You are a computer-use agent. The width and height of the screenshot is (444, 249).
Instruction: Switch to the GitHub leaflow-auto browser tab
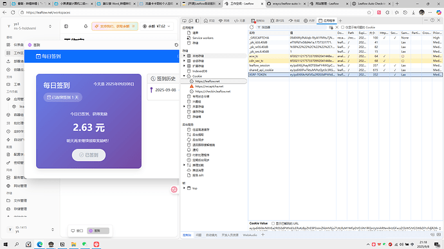tap(286, 4)
